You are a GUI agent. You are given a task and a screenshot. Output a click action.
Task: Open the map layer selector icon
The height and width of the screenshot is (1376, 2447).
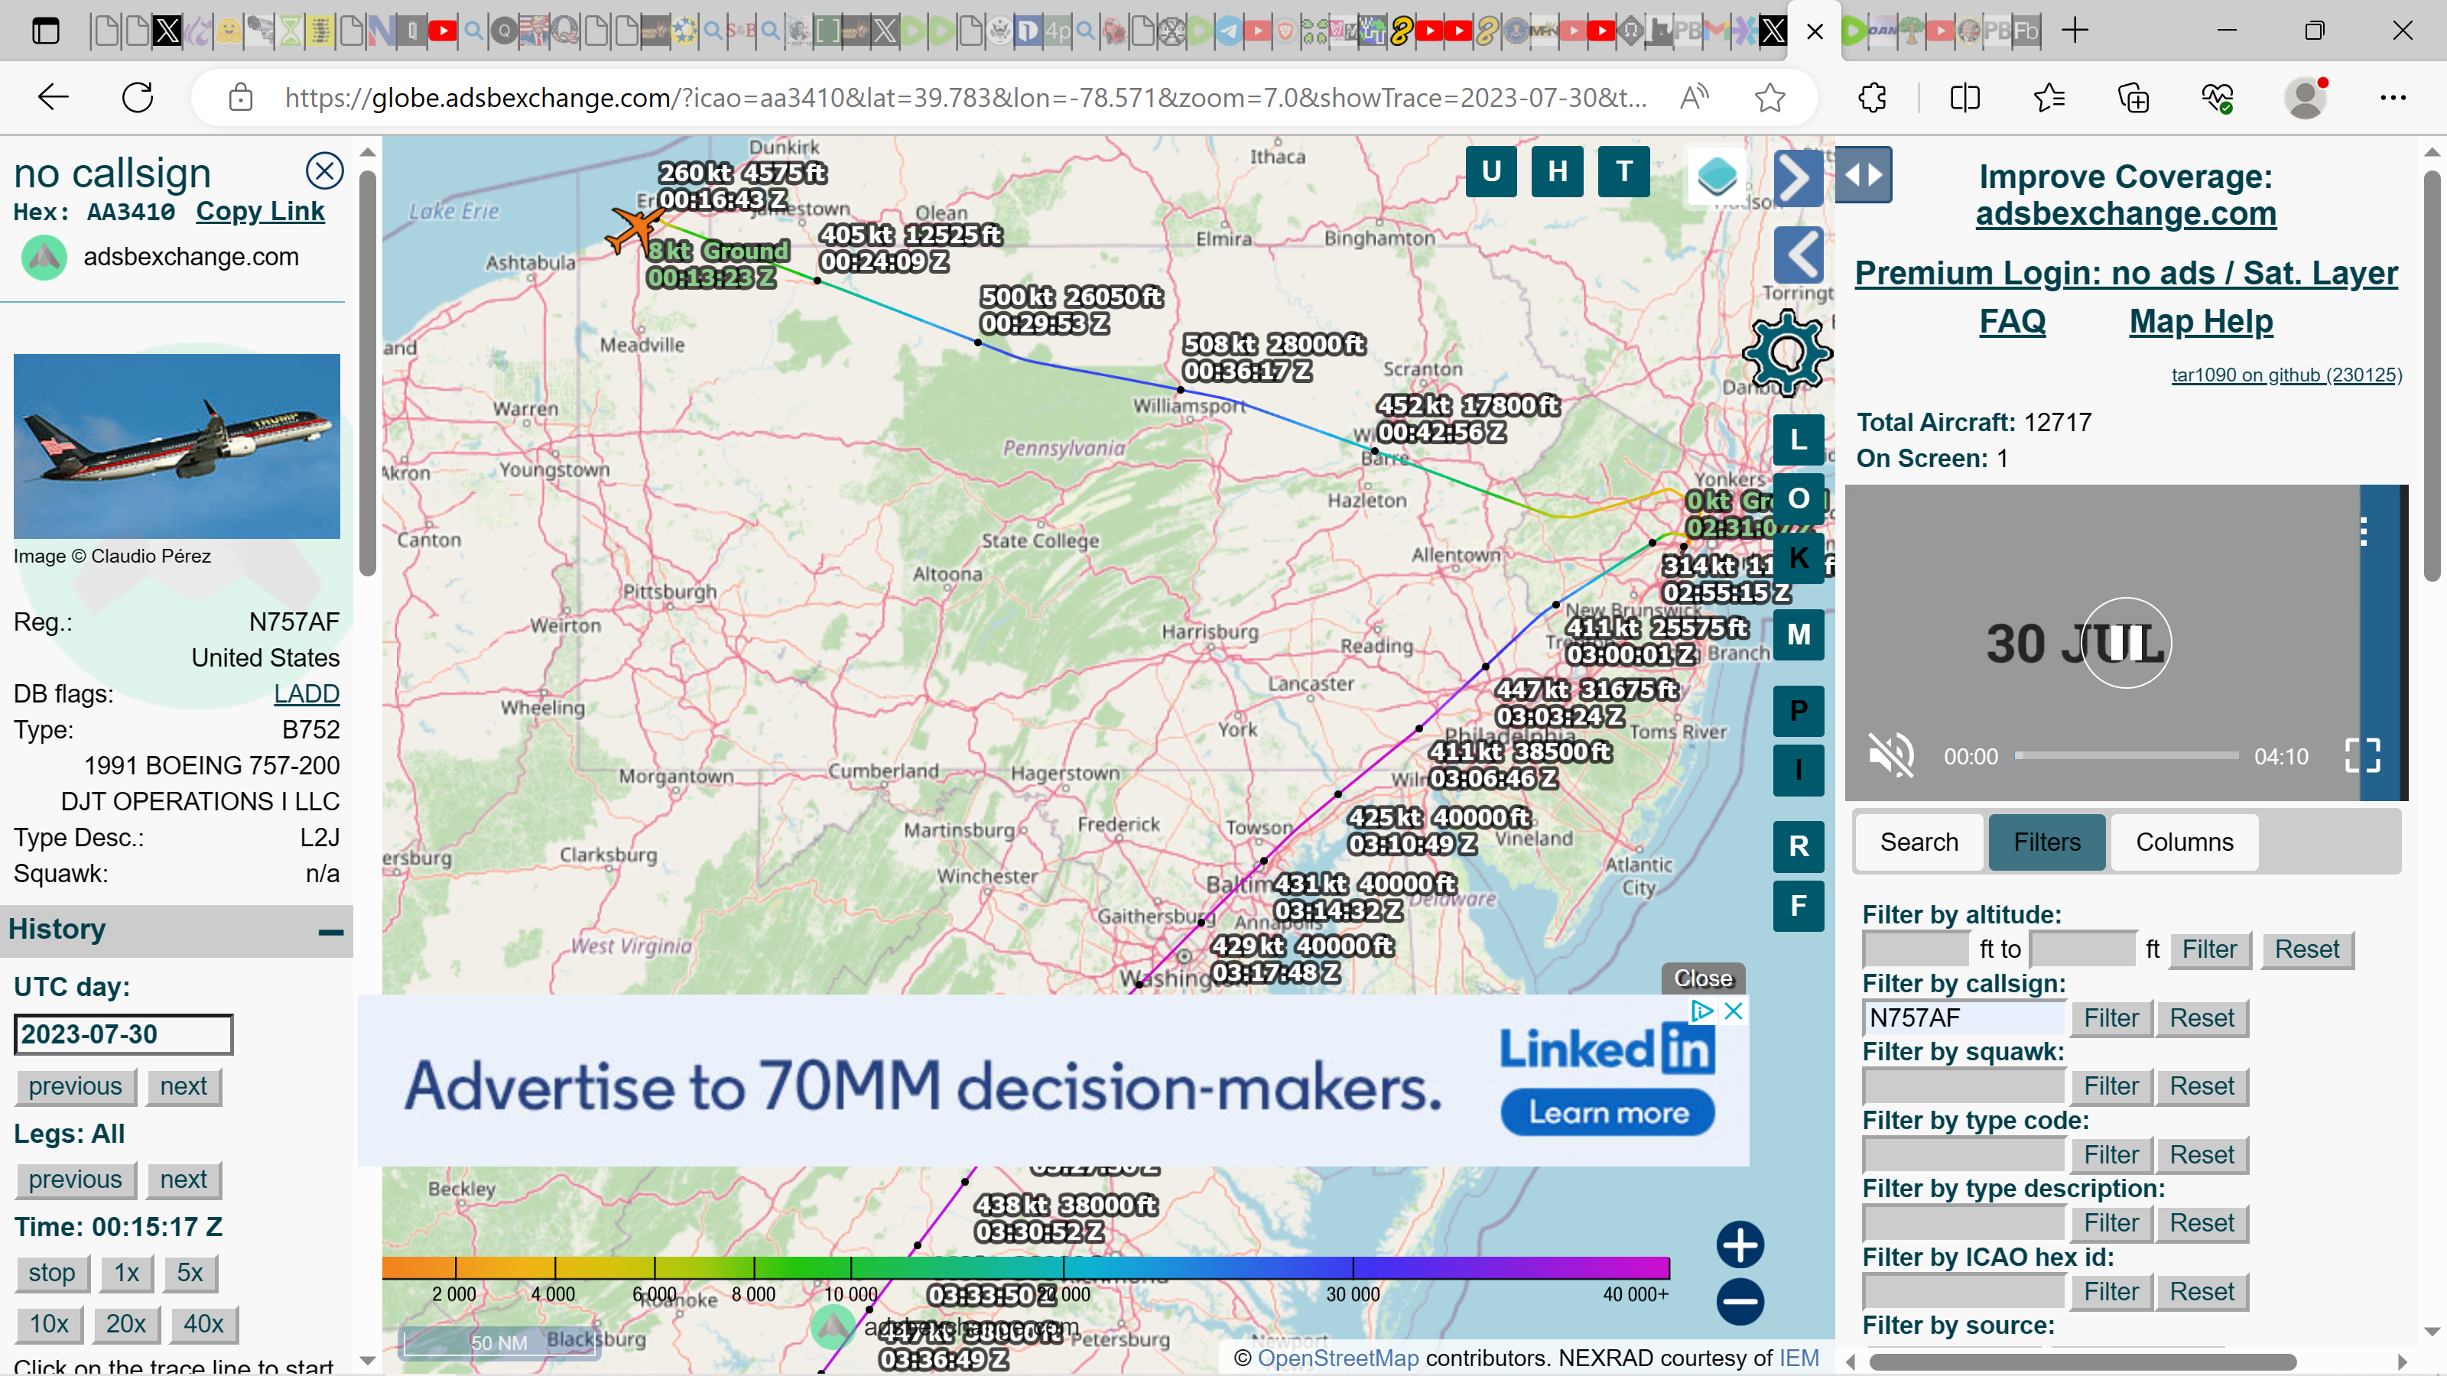click(1717, 176)
